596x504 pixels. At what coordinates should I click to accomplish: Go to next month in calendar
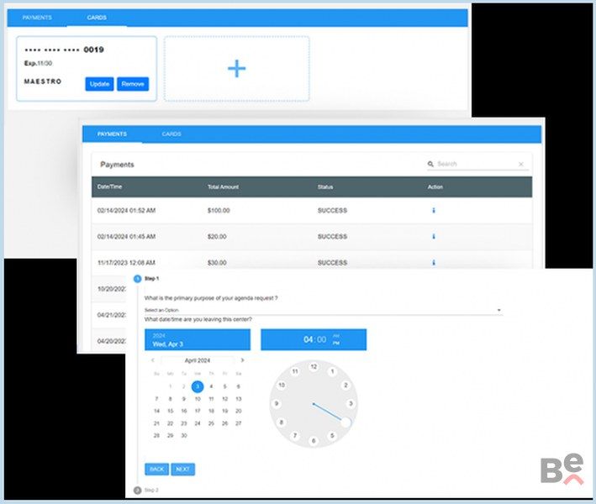coord(243,360)
